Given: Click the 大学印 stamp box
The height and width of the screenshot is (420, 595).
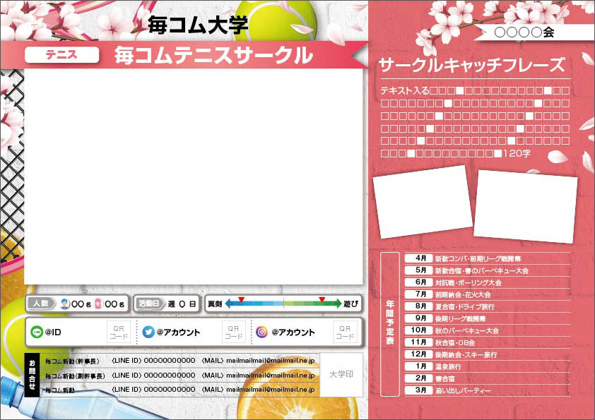Looking at the screenshot, I should [x=341, y=375].
